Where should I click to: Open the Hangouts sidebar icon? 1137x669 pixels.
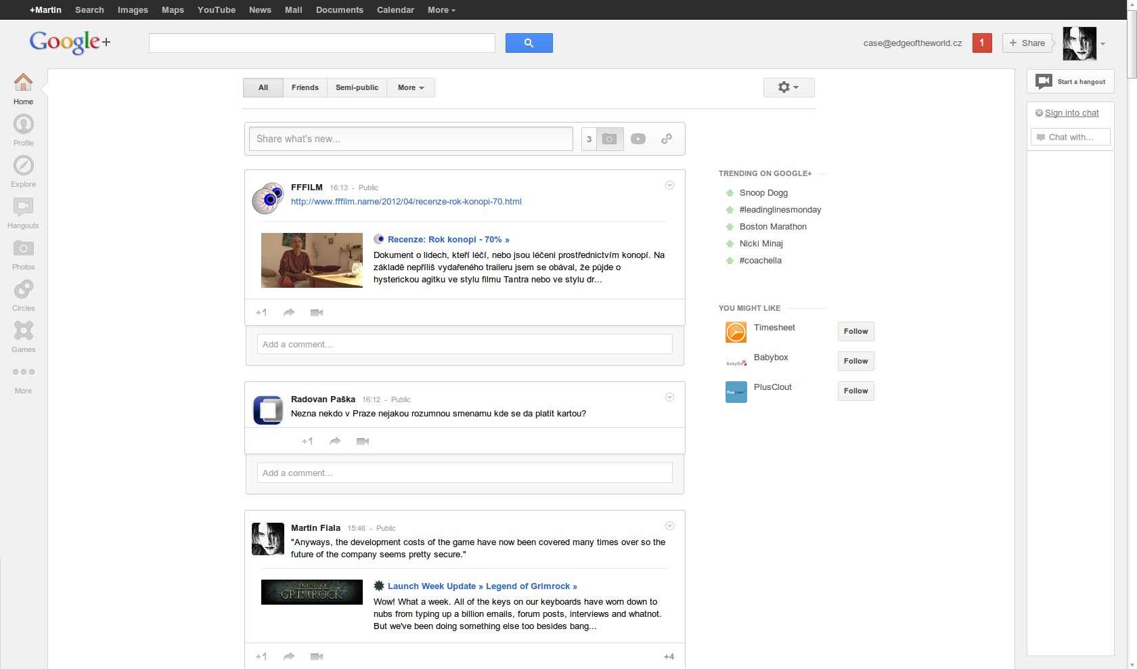[23, 207]
